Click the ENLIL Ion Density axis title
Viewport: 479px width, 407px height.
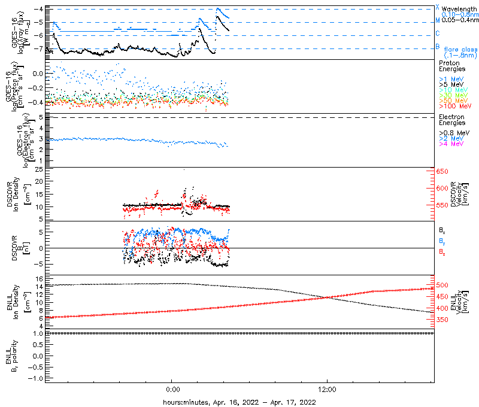coord(19,302)
